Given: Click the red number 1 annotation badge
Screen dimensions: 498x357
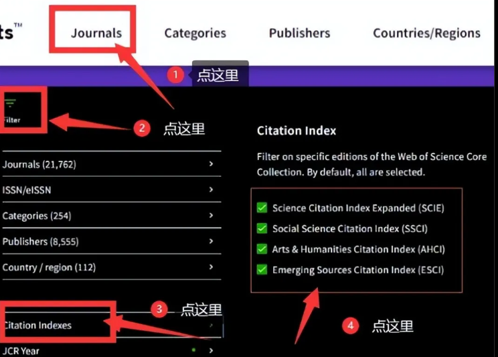Looking at the screenshot, I should pos(175,75).
